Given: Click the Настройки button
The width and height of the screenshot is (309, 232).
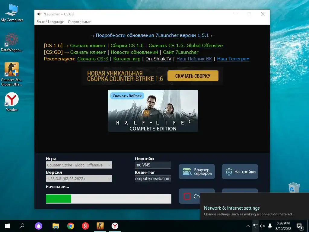Looking at the screenshot, I should coord(240,172).
